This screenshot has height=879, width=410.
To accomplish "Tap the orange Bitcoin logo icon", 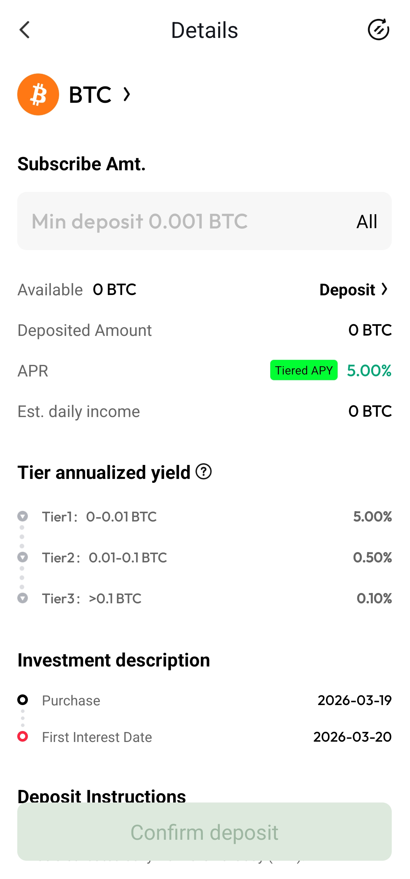I will click(38, 94).
